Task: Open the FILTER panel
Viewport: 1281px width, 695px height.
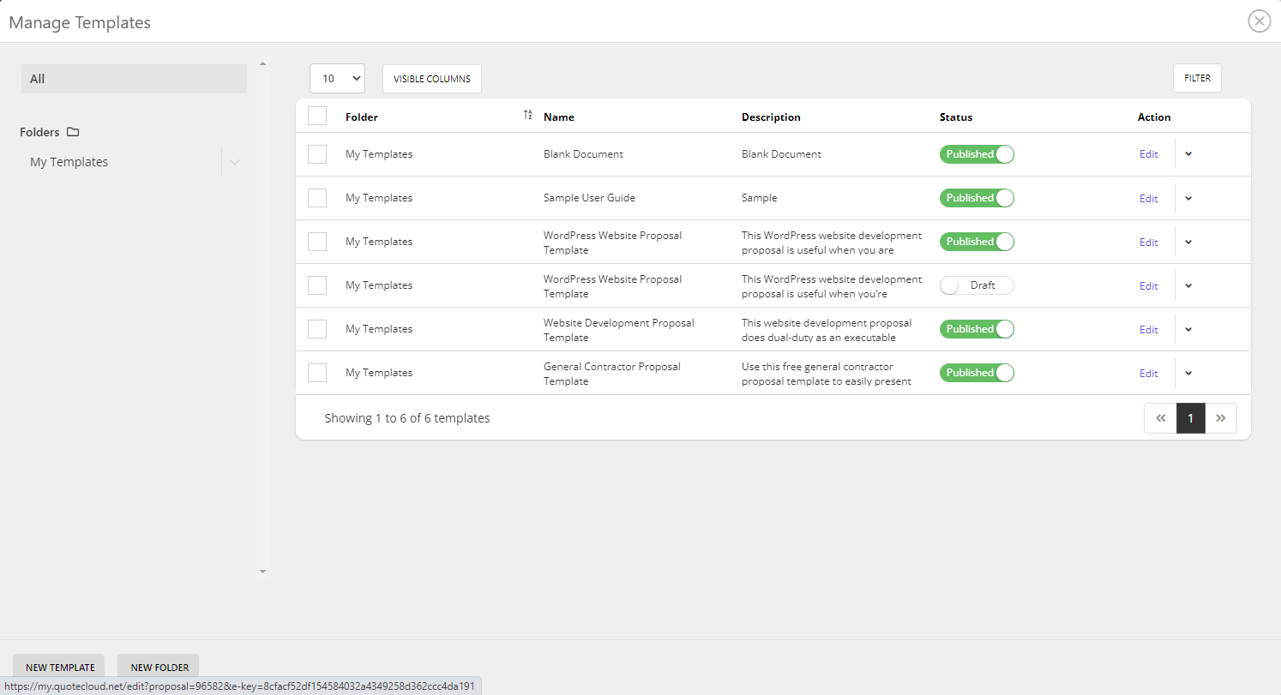Action: pyautogui.click(x=1197, y=77)
